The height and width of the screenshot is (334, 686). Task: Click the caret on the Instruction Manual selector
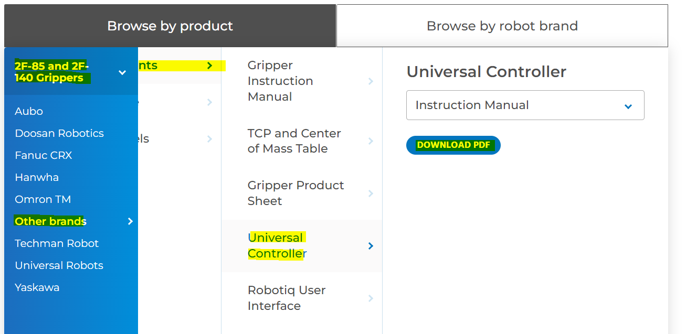pyautogui.click(x=628, y=105)
